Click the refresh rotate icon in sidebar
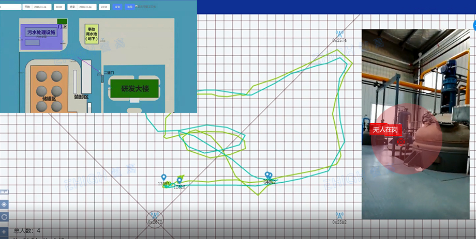The image size is (476, 239). coord(4,217)
